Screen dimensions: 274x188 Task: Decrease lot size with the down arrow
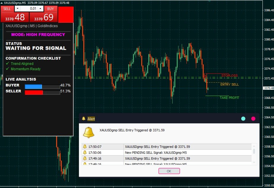pyautogui.click(x=17, y=9)
